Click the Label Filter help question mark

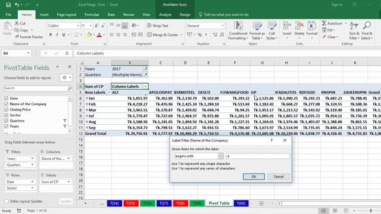click(271, 140)
